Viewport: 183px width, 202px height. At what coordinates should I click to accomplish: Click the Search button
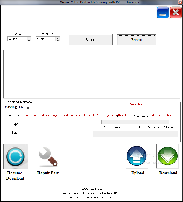pyautogui.click(x=91, y=40)
